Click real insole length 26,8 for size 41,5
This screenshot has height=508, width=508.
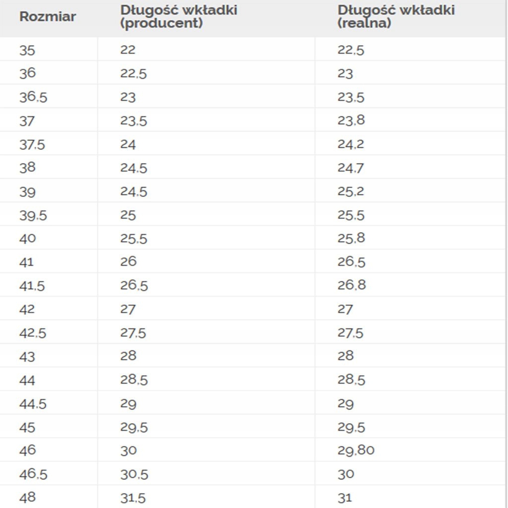point(351,286)
